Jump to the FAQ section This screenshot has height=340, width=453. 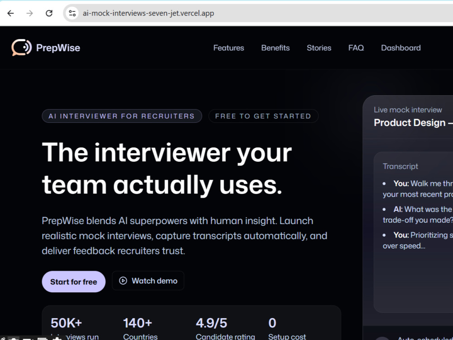(356, 48)
